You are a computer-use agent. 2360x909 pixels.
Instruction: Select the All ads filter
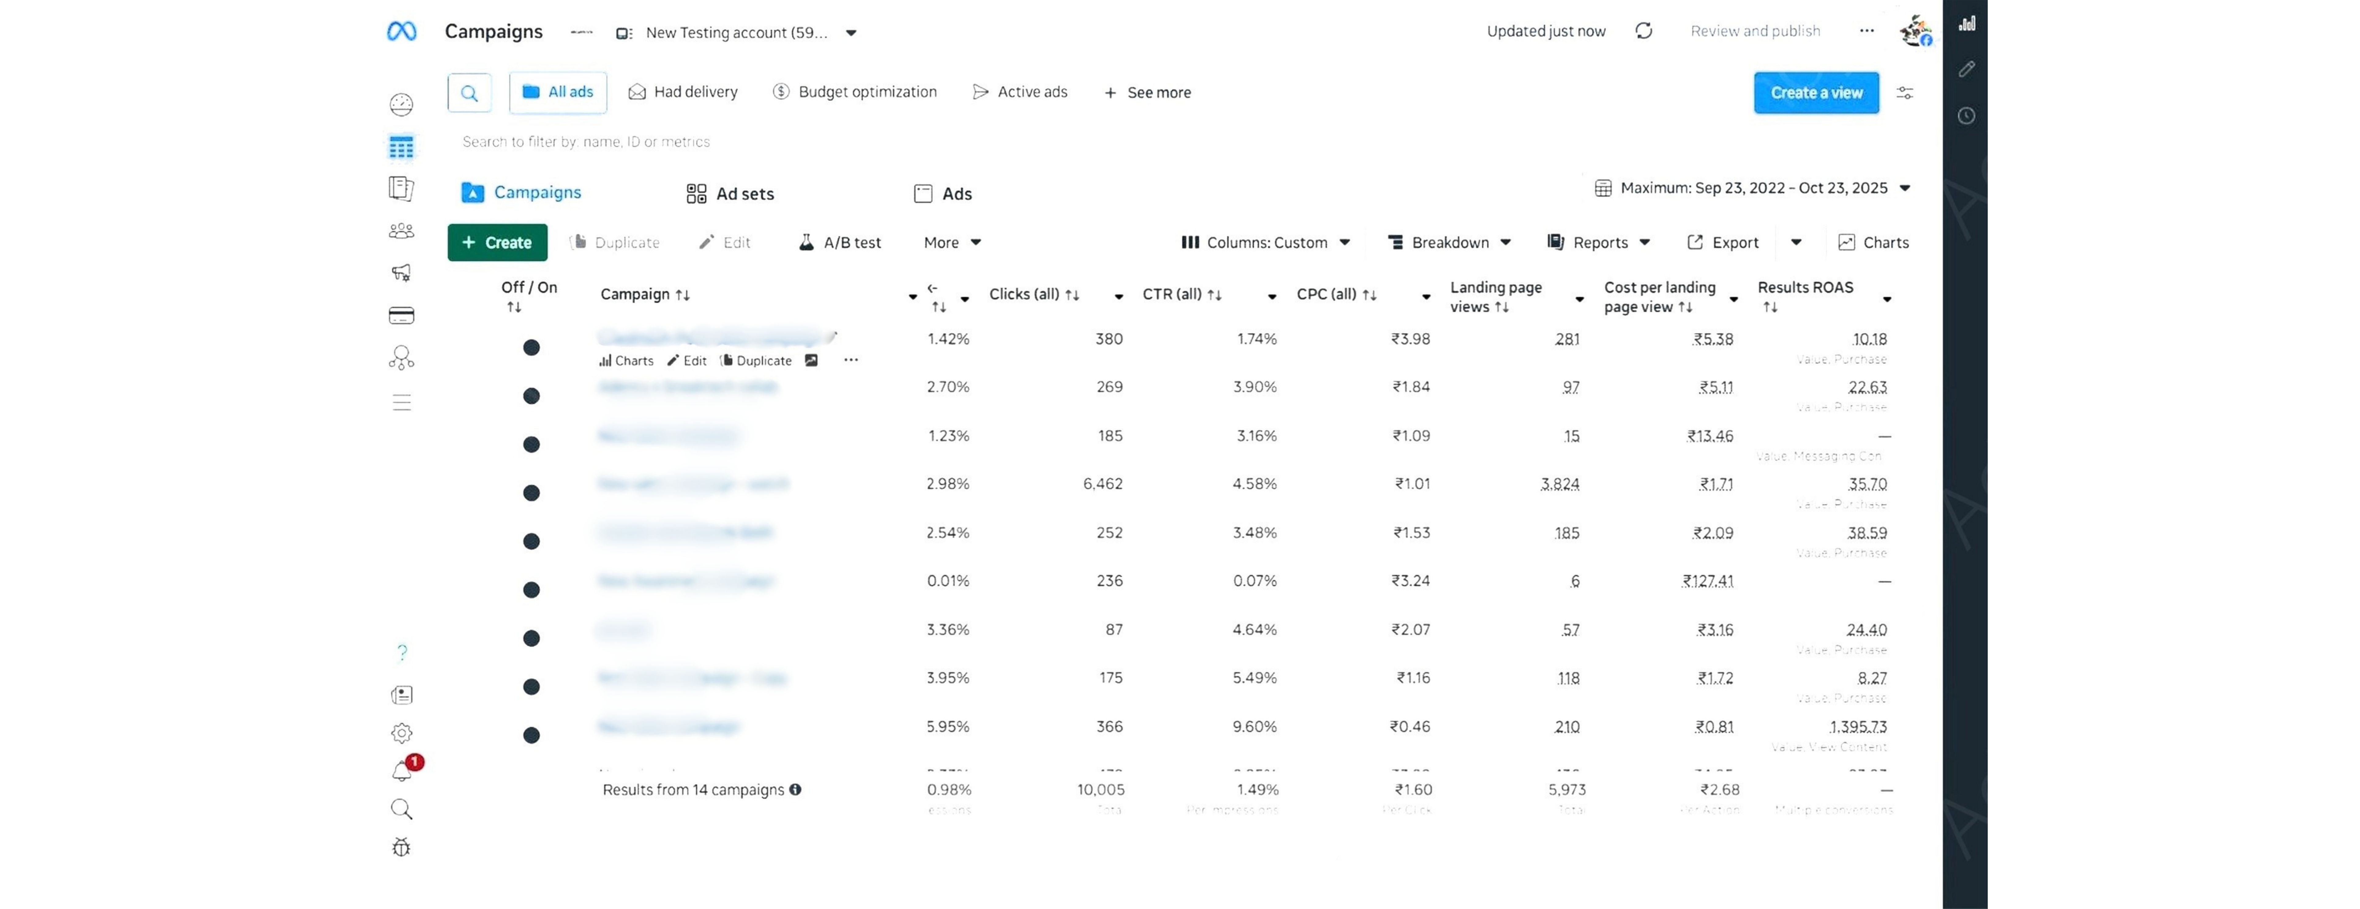click(558, 92)
